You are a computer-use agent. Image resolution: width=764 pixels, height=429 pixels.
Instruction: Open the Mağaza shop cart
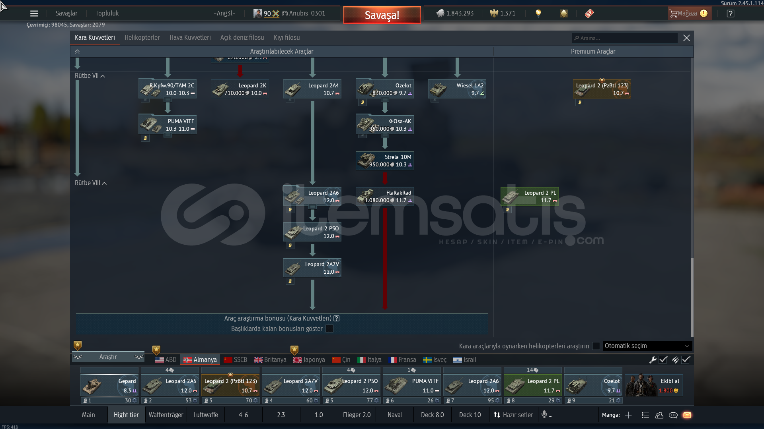pyautogui.click(x=689, y=14)
